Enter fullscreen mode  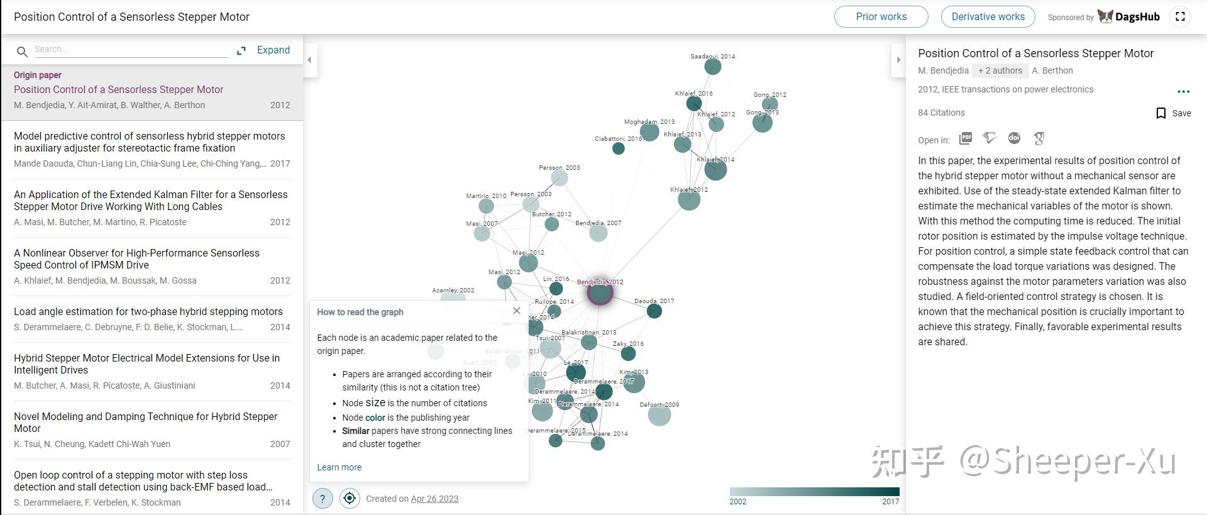tap(1180, 17)
